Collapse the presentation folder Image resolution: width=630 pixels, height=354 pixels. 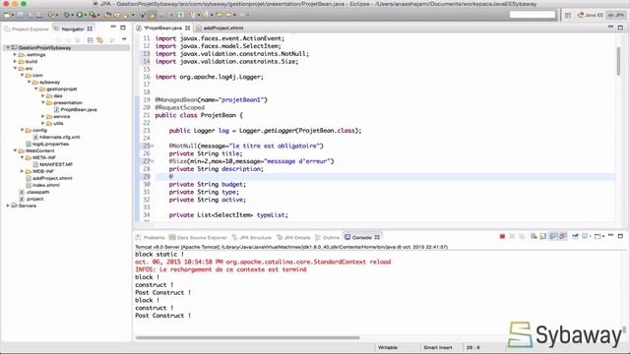[42, 102]
